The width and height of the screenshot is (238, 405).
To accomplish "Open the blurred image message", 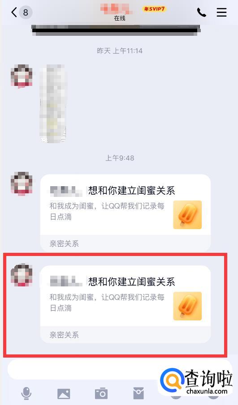I will click(53, 104).
